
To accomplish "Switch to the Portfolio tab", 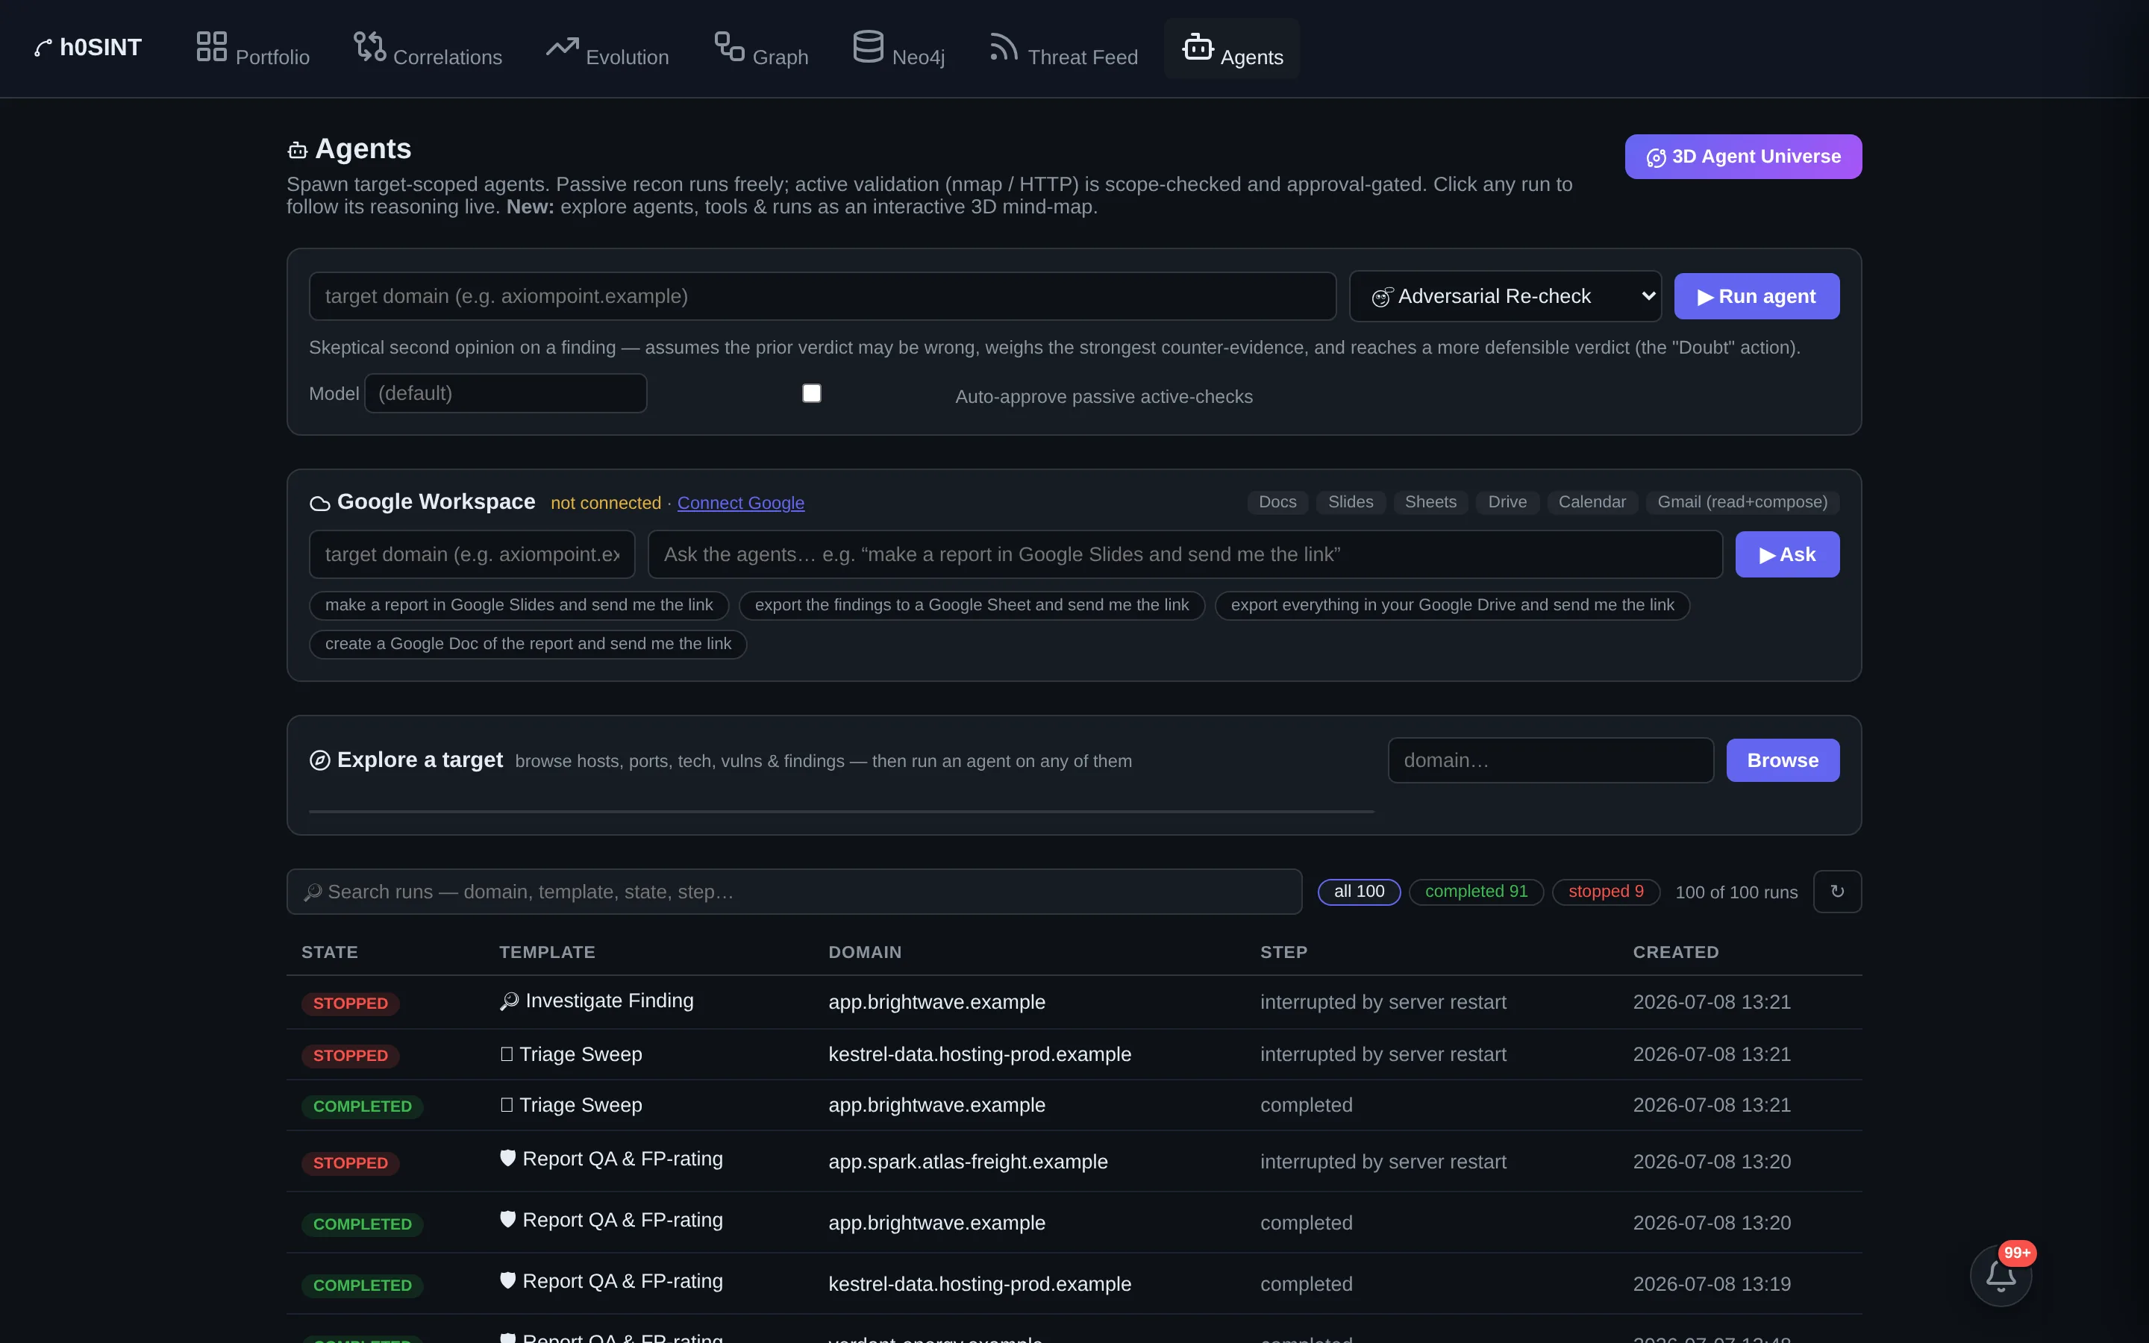I will point(253,48).
